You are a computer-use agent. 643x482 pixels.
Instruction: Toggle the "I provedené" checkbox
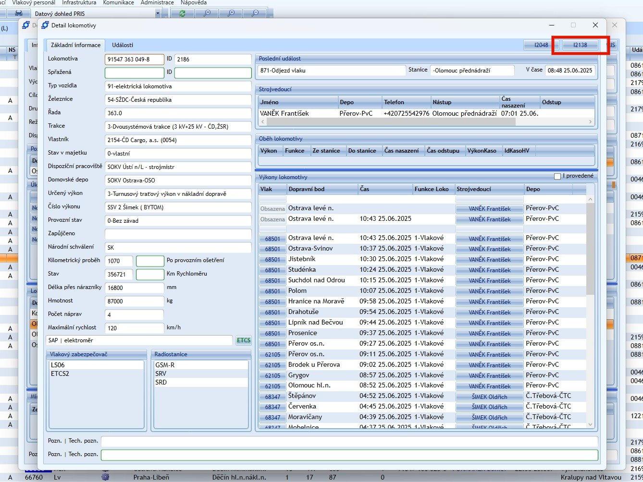(557, 176)
